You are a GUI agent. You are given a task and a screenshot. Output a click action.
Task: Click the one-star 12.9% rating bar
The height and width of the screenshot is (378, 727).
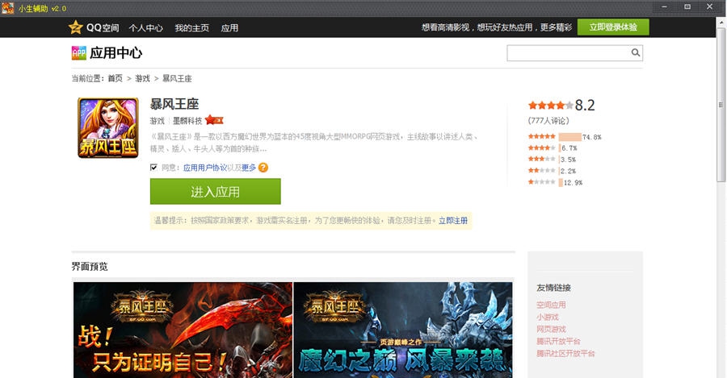pos(561,183)
